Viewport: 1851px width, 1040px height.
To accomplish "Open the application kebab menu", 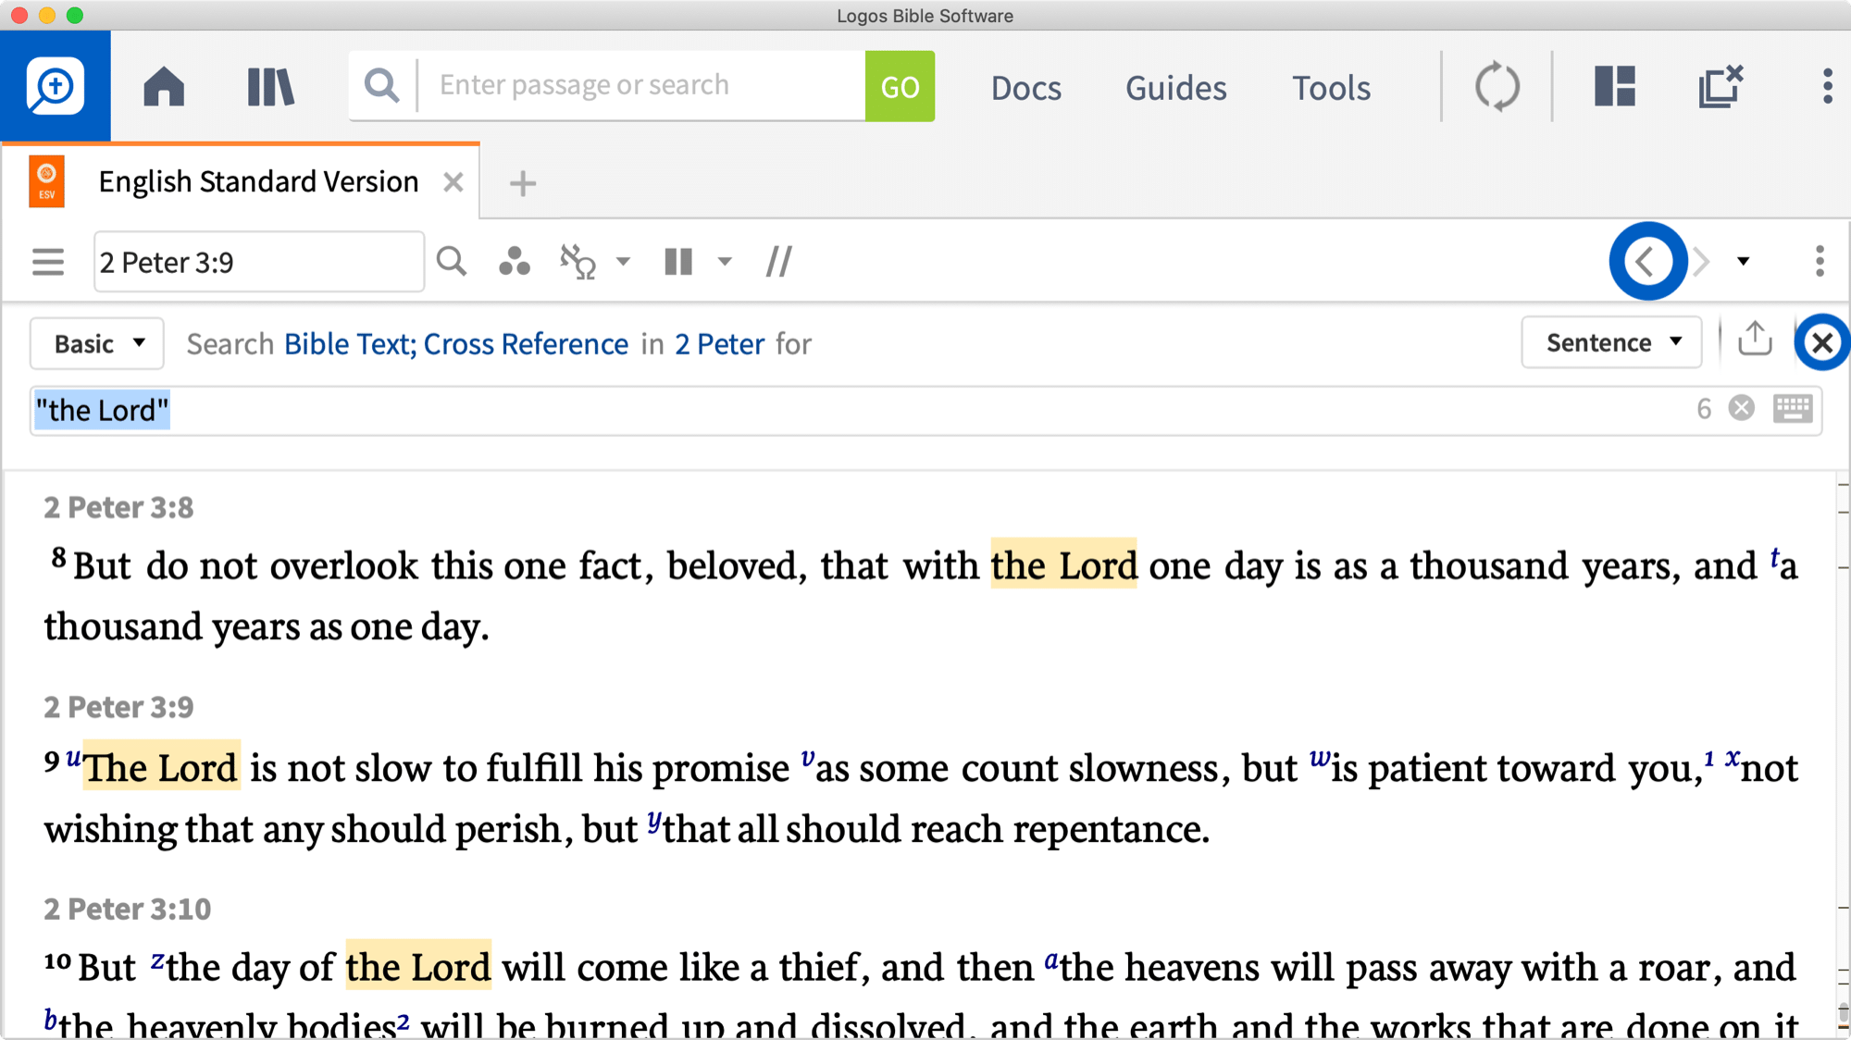I will click(x=1827, y=86).
